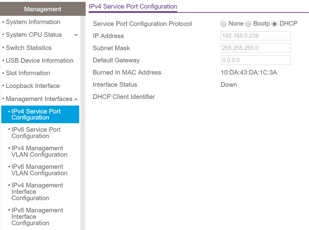309x230 pixels.
Task: Click the Subnet Mask input field
Action: tap(255, 48)
